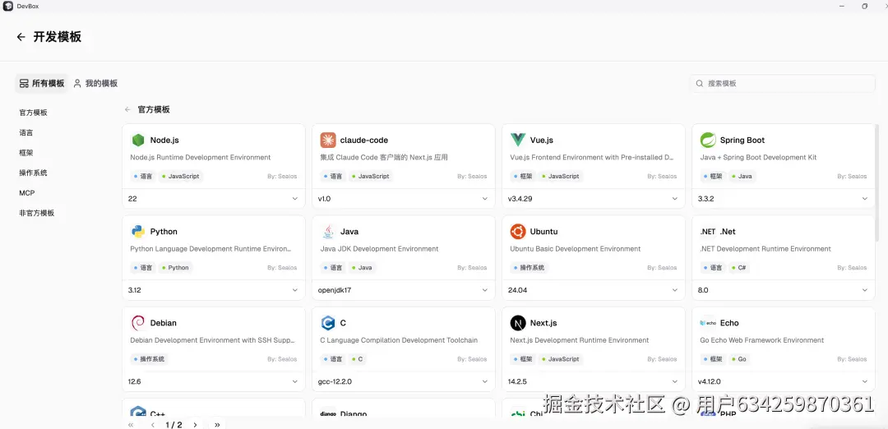Click the claude-code orange starburst icon
The image size is (888, 429).
click(x=328, y=141)
